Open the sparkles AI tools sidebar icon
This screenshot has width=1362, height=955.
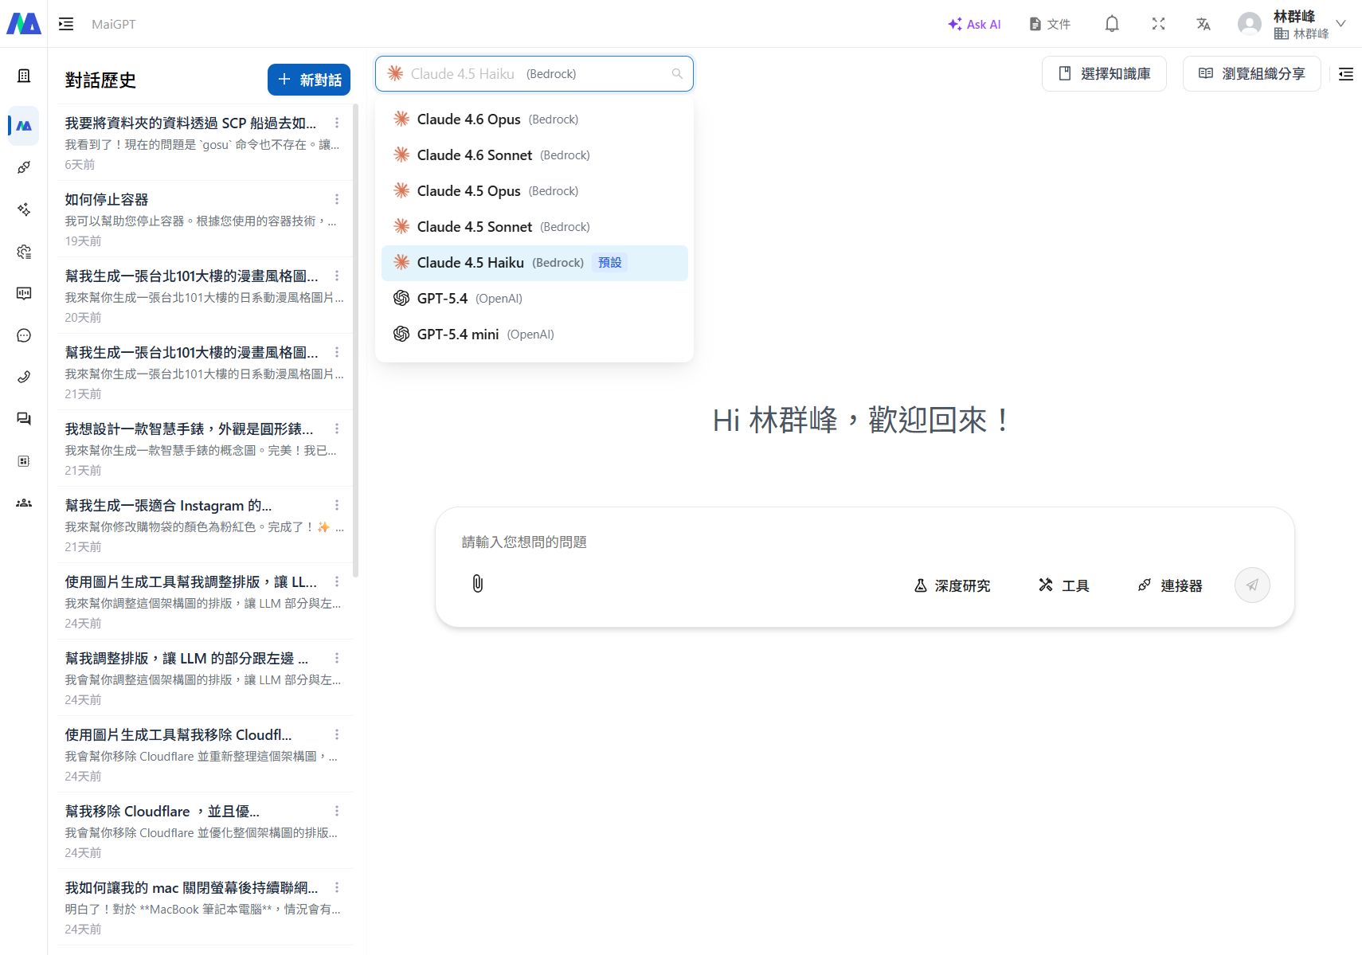click(x=23, y=209)
